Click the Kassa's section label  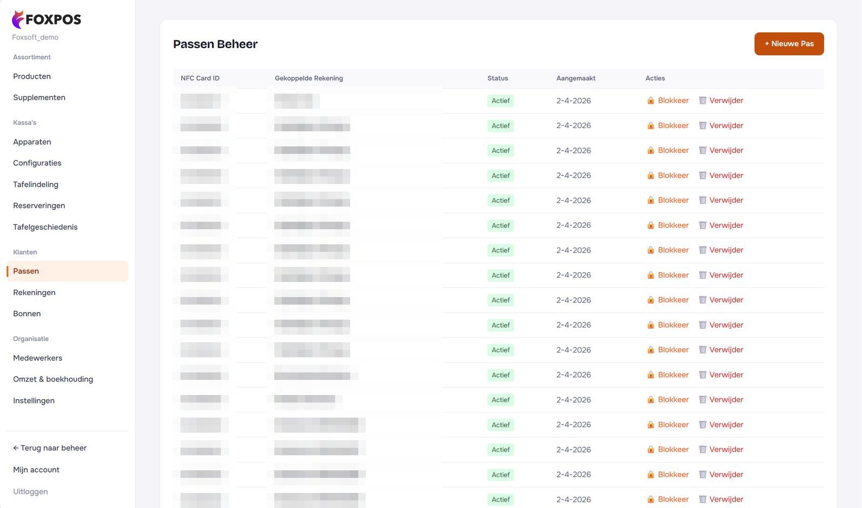point(25,123)
